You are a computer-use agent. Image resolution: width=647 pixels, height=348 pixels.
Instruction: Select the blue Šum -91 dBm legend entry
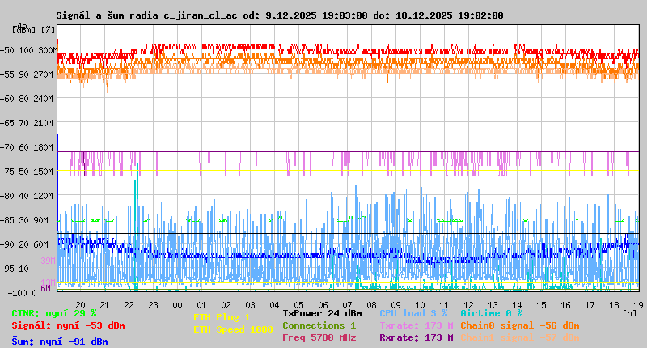[x=59, y=342]
